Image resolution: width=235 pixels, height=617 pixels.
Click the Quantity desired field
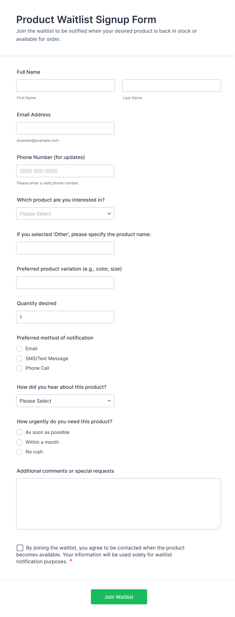click(x=65, y=317)
